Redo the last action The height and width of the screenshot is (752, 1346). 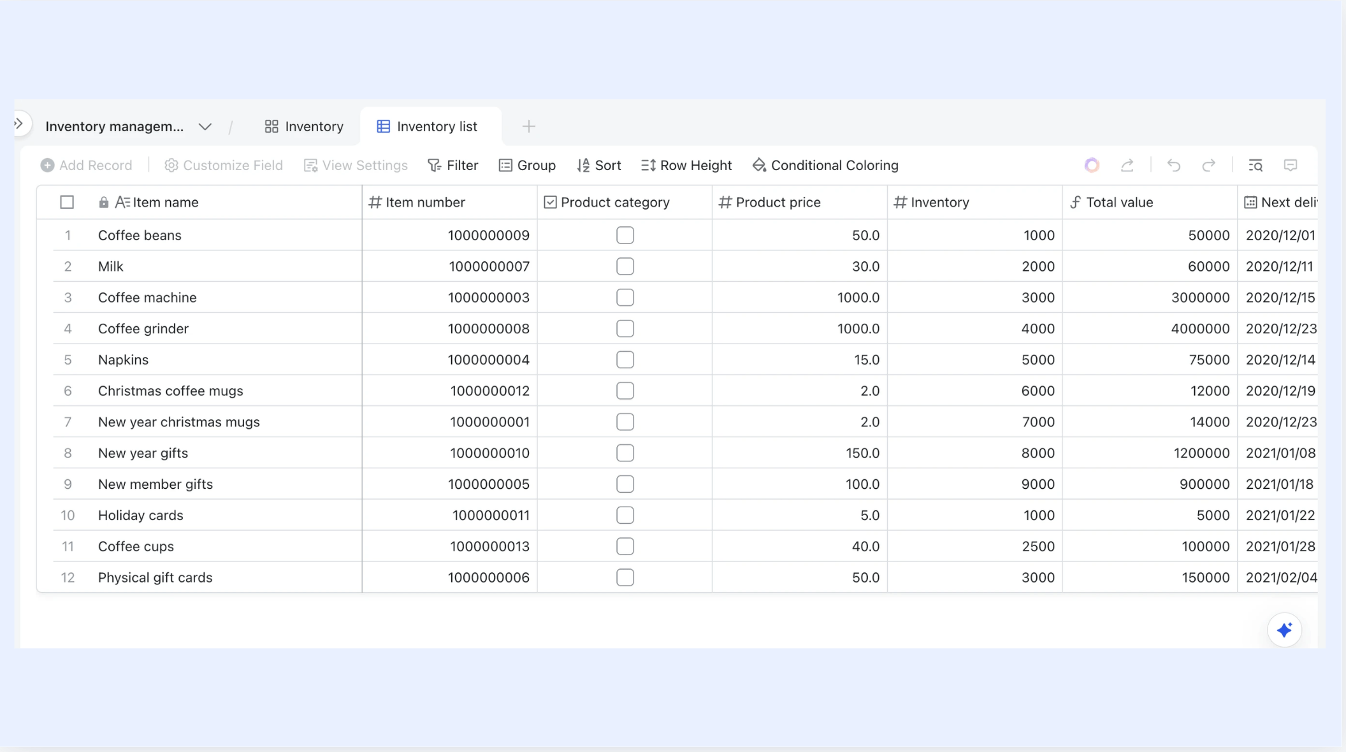click(x=1209, y=166)
